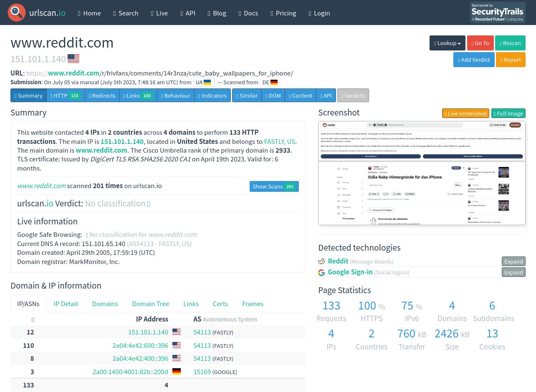Click US flag in table row 151.101.1.140
This screenshot has width=536, height=392.
177,332
